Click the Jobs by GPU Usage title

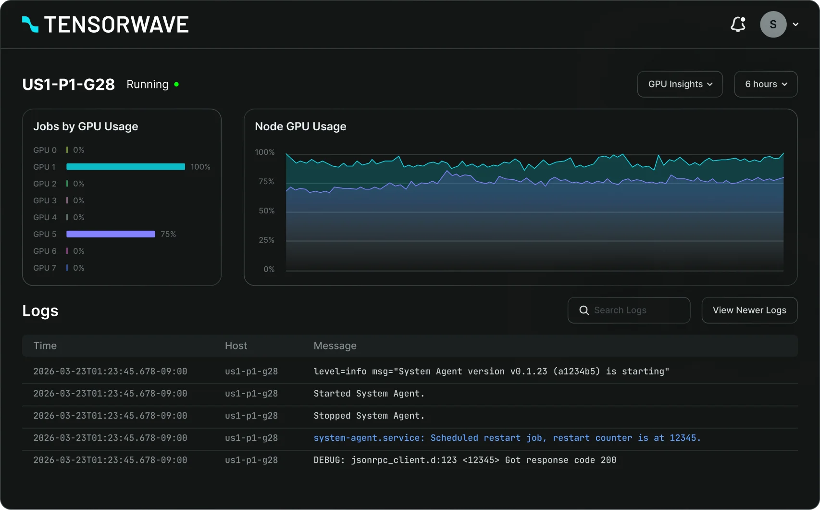[x=86, y=126]
